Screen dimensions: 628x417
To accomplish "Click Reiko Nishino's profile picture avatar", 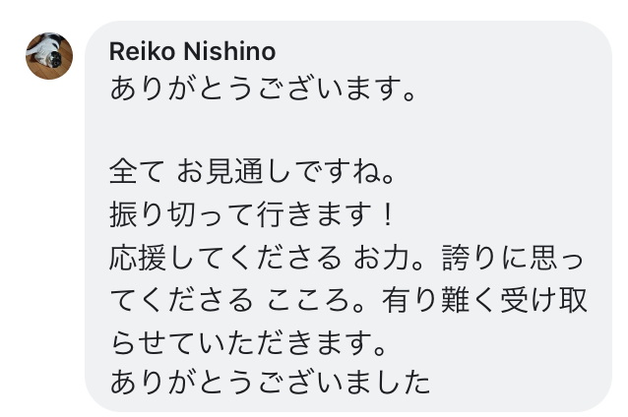I will (49, 56).
